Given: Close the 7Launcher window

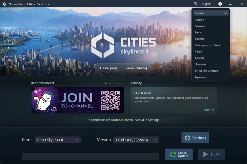Looking at the screenshot, I should (242, 4).
